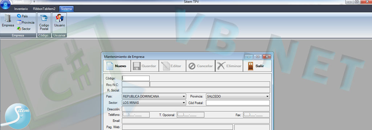Switch to the Inventario ribbon tab
Viewport: 372px width, 130px height.
(21, 9)
